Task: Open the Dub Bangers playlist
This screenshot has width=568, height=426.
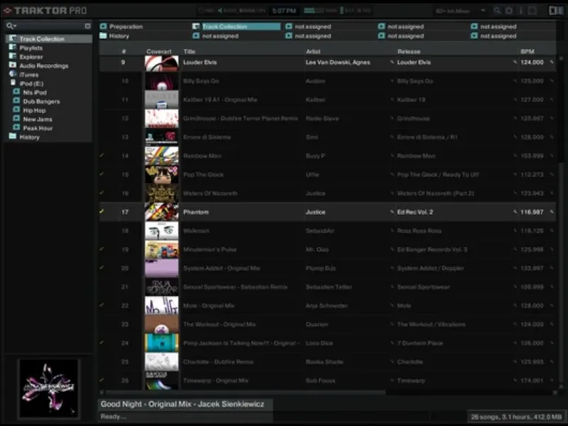Action: pyautogui.click(x=41, y=102)
